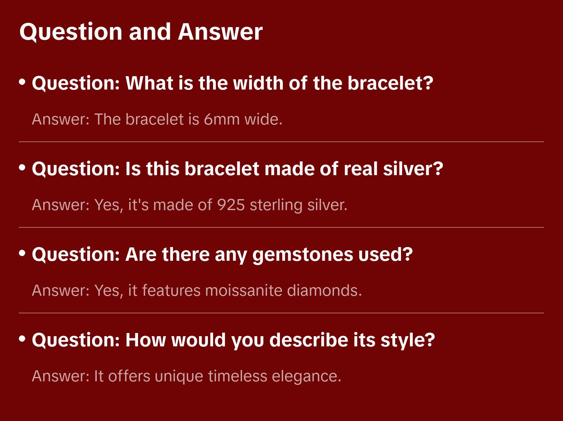Click the divider line below the gemstones answer
This screenshot has width=563, height=421.
coord(281,313)
